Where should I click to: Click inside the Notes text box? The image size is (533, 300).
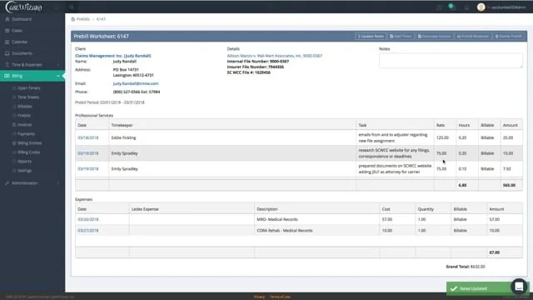point(451,60)
